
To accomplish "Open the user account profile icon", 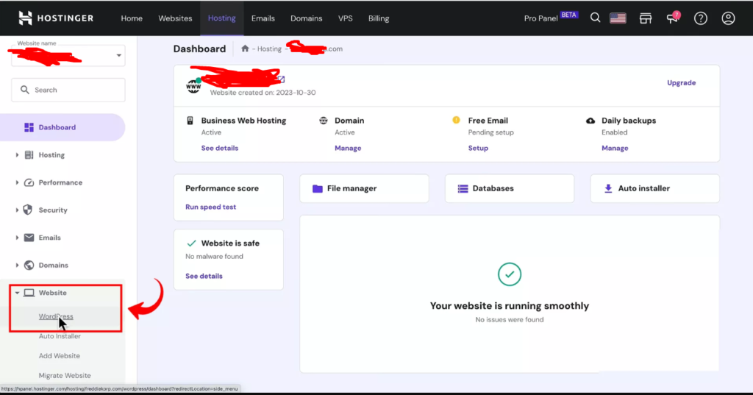I will tap(728, 18).
